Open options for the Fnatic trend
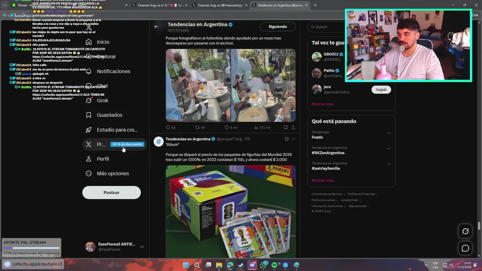 [389, 133]
